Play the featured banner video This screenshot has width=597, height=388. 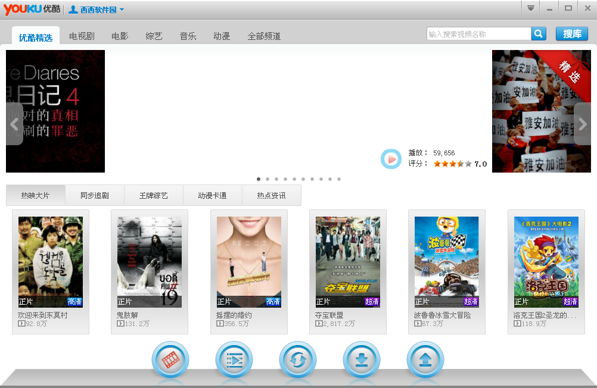click(391, 159)
